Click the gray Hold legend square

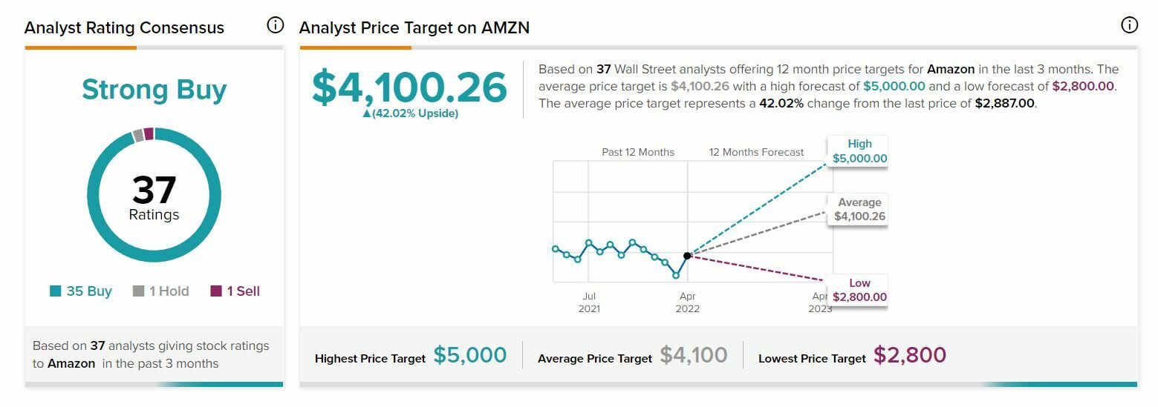click(138, 291)
